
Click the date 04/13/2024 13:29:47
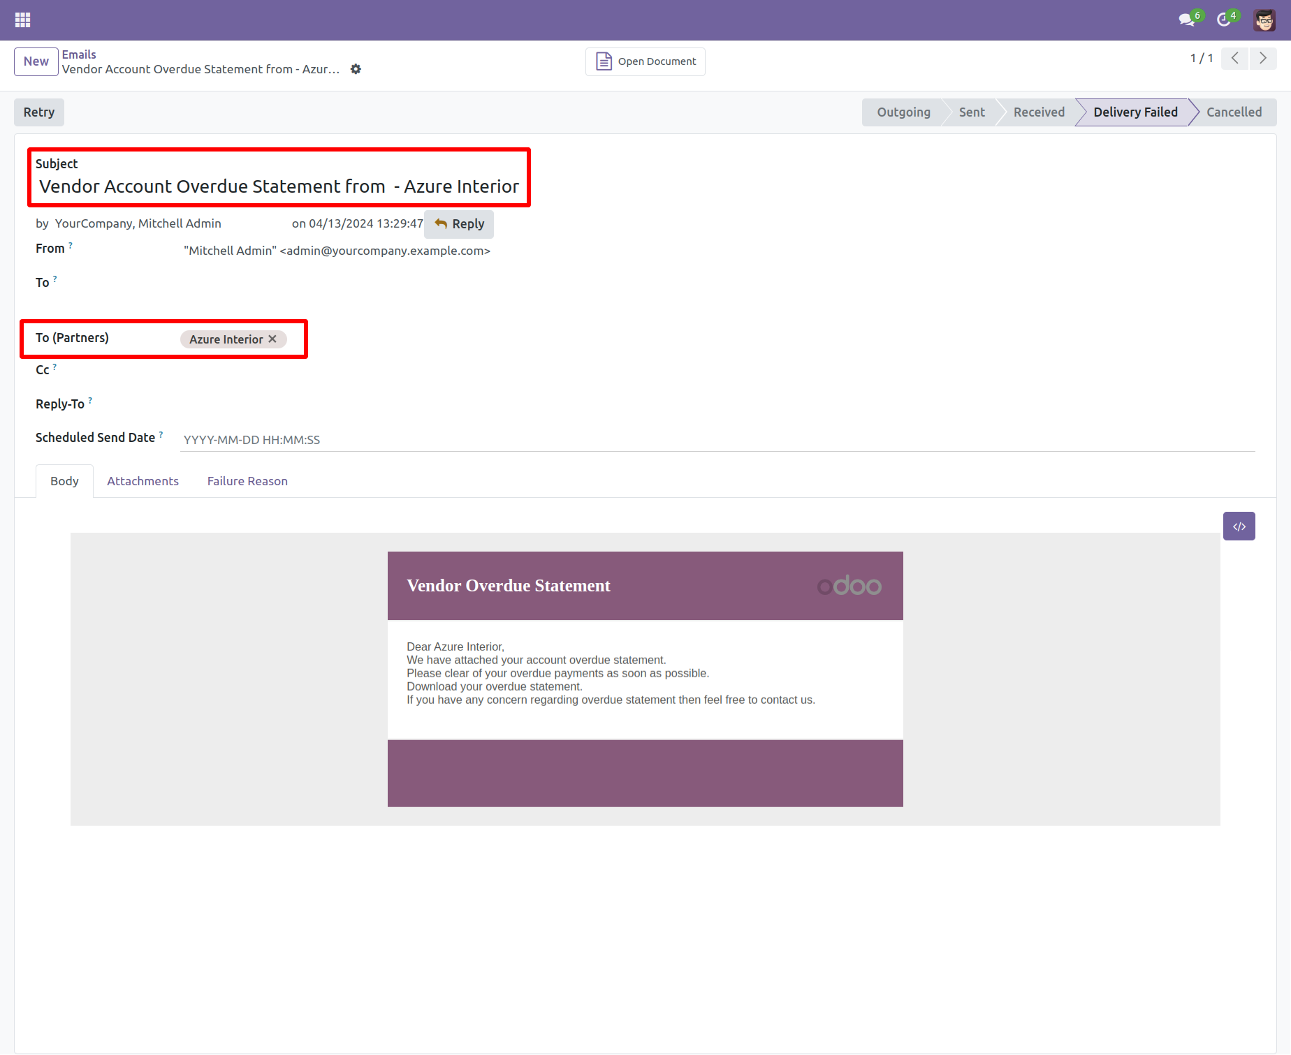[366, 223]
